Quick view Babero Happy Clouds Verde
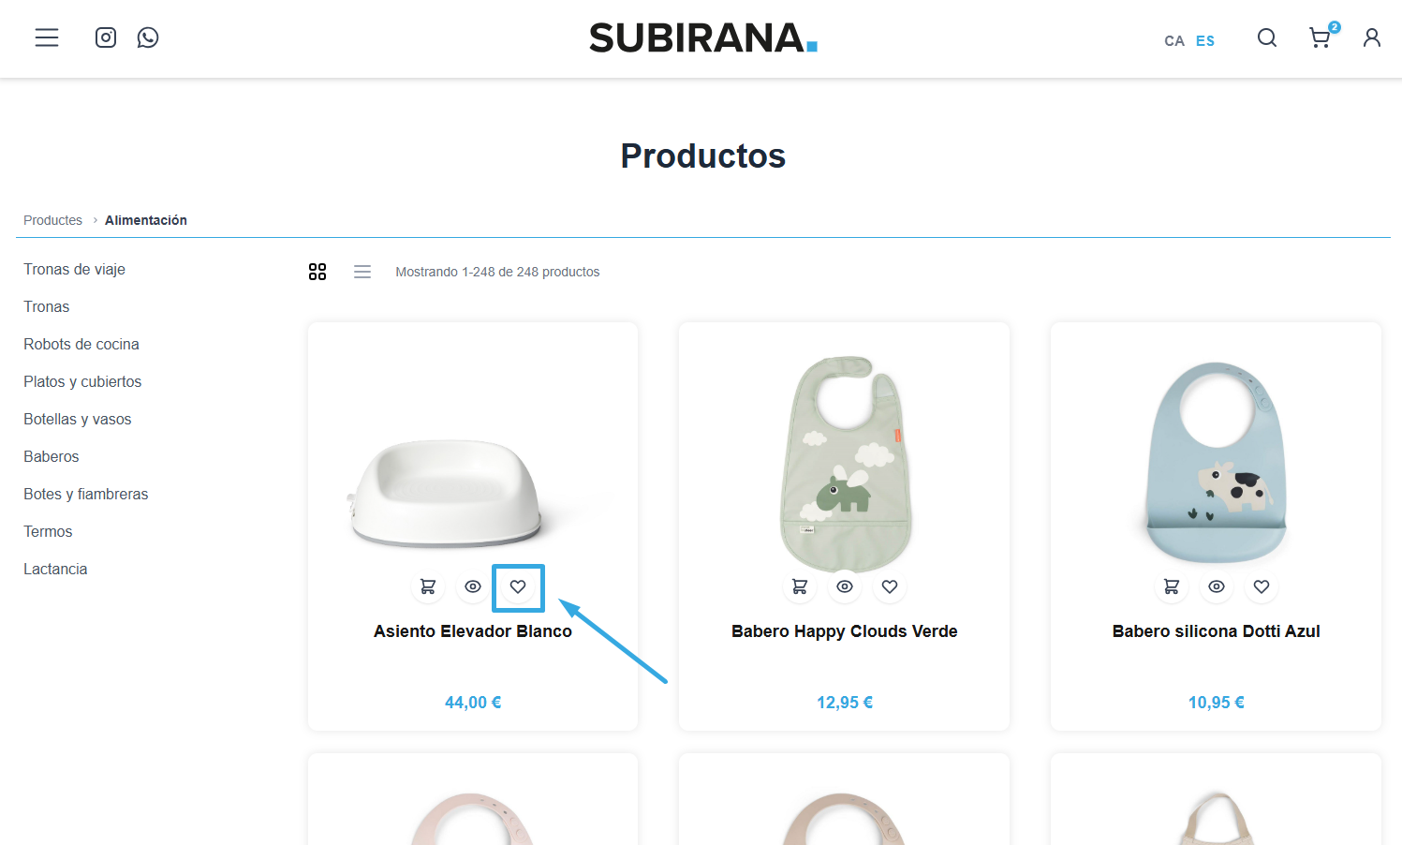 click(x=845, y=586)
